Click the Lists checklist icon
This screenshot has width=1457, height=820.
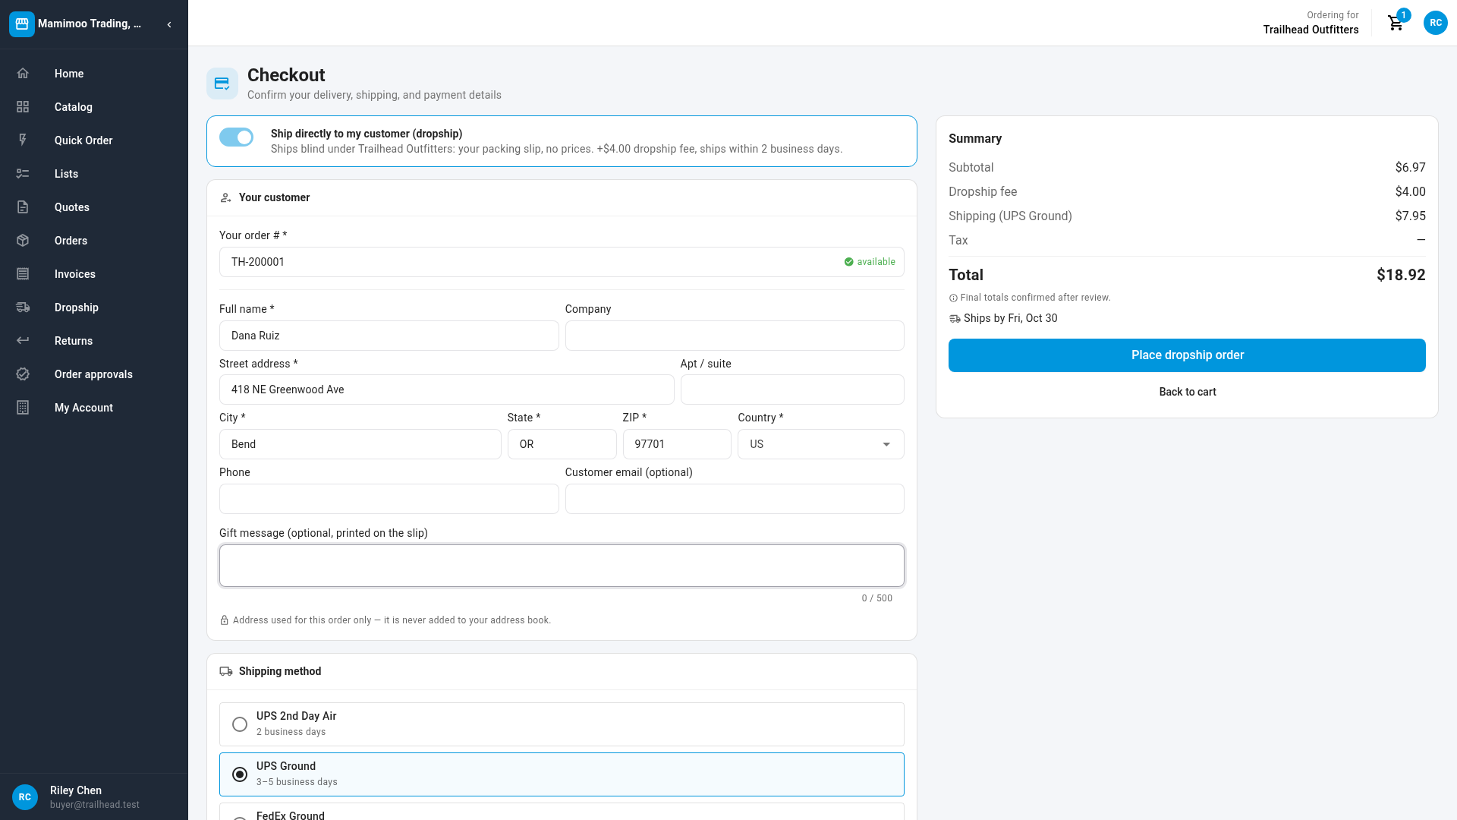23,174
